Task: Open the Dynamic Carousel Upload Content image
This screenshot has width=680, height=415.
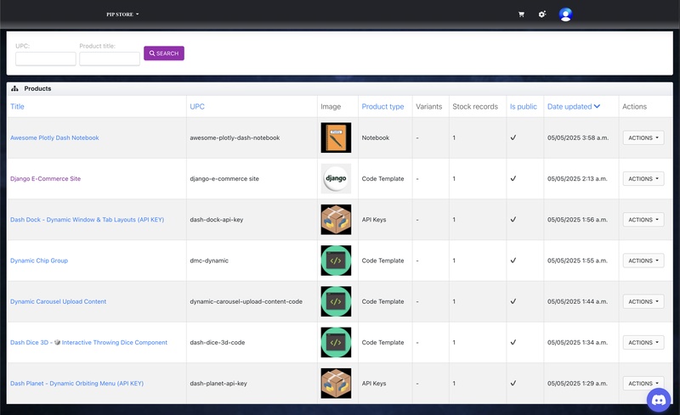Action: tap(336, 301)
